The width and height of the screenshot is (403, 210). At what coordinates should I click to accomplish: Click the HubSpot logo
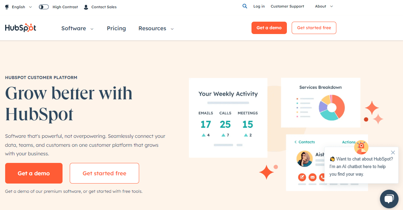point(20,27)
